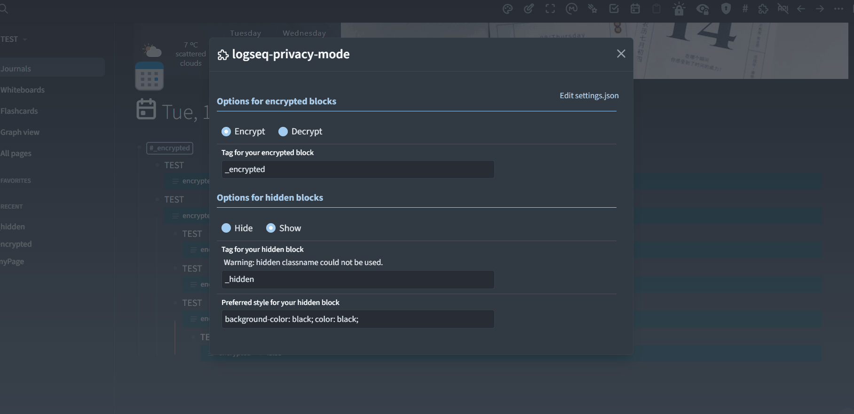This screenshot has height=414, width=854.
Task: Click the first TEST block in journal
Action: pos(174,165)
